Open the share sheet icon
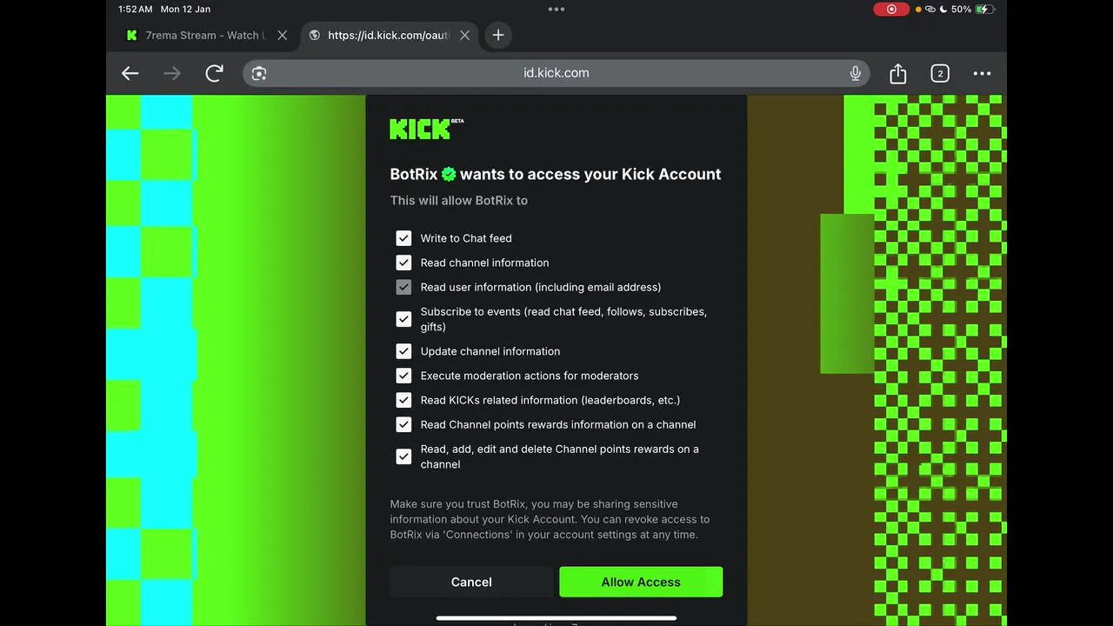 tap(898, 74)
